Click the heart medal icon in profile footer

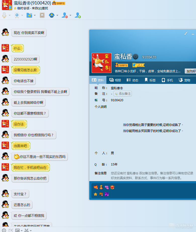pos(96,187)
